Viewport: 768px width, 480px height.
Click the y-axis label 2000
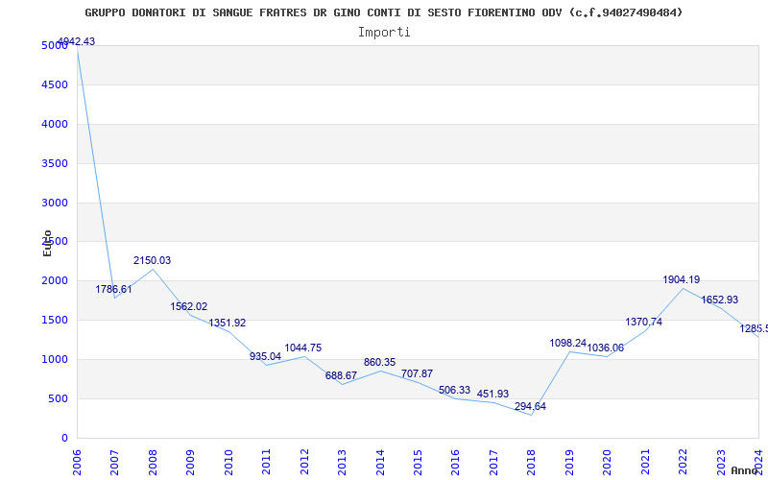coord(55,280)
